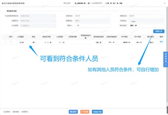The image size is (168, 115).
Task: Click the 新增人员 button
Action: click(159, 31)
